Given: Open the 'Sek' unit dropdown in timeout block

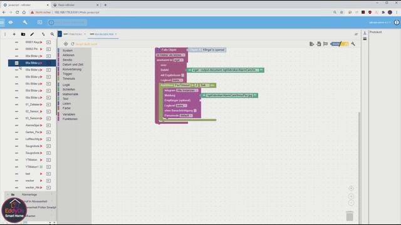Looking at the screenshot, I should pos(205,85).
